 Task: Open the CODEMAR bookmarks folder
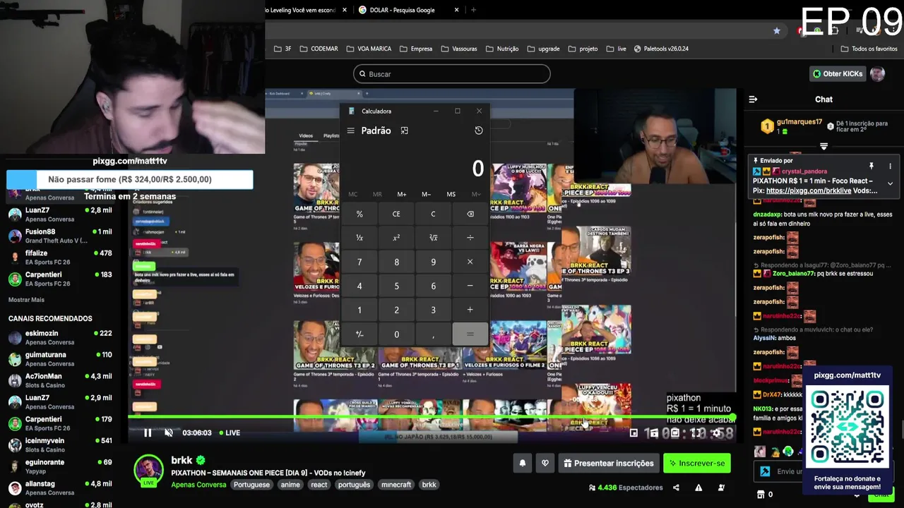point(319,49)
